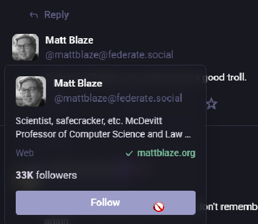Click the Reply text label
This screenshot has width=258, height=224.
tap(56, 15)
